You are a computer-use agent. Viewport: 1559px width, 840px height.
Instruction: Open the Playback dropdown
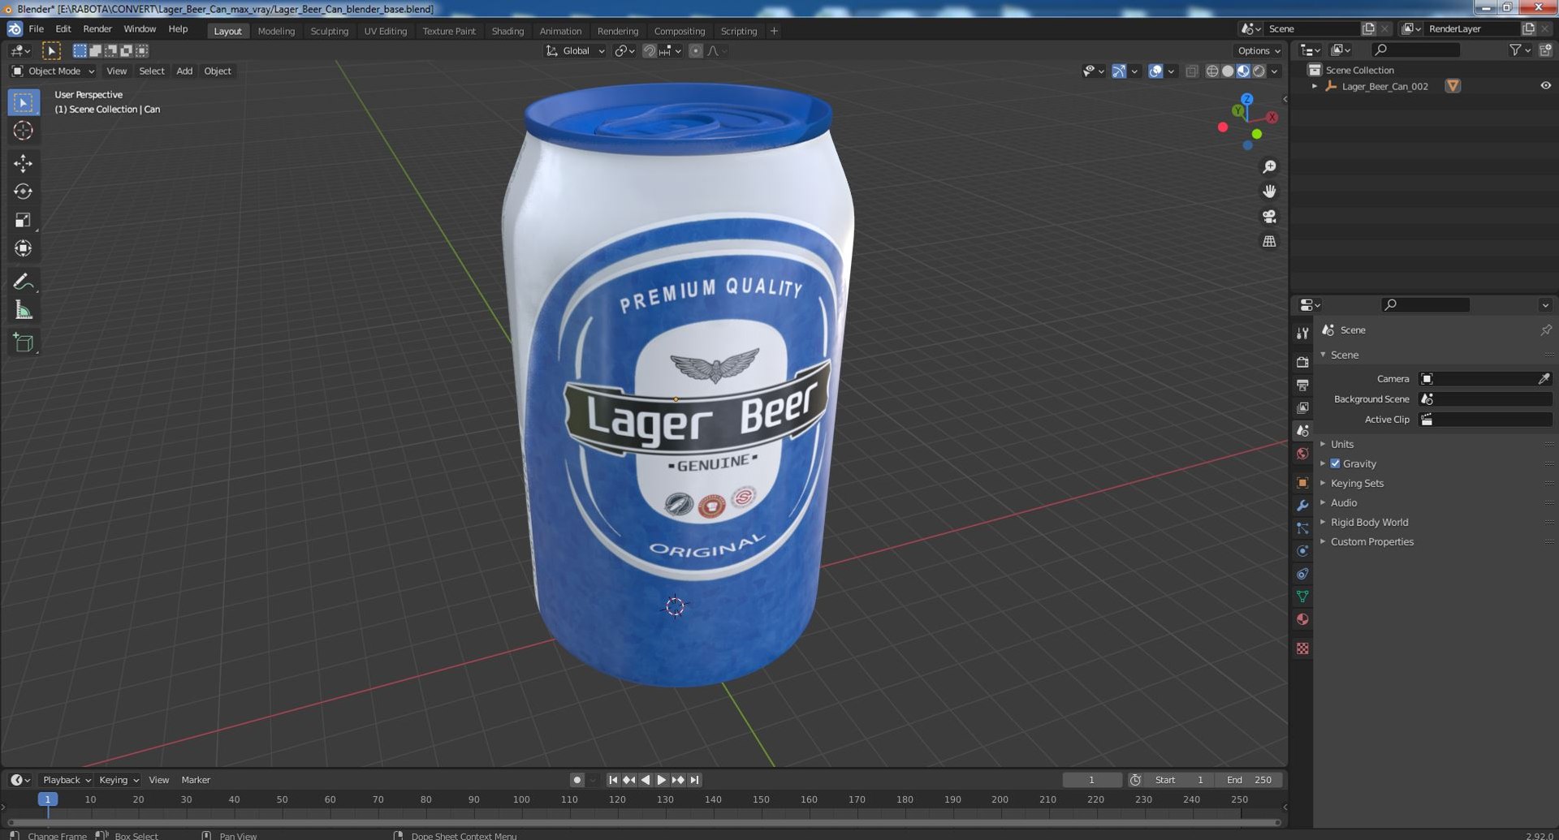tap(66, 780)
